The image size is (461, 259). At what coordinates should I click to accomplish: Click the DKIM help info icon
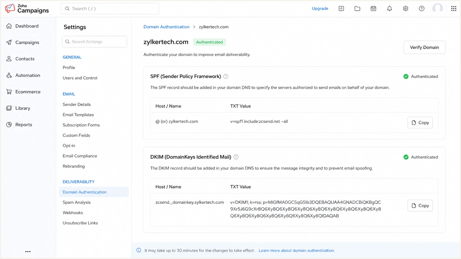click(x=236, y=157)
